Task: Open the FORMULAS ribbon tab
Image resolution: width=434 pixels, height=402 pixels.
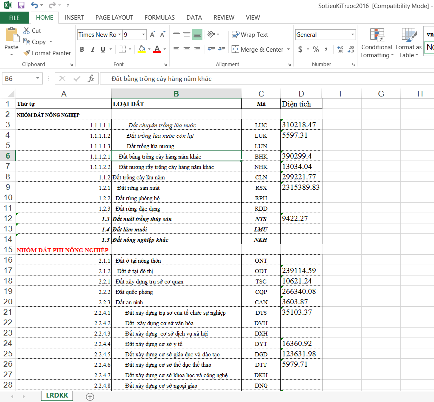Action: pos(160,18)
